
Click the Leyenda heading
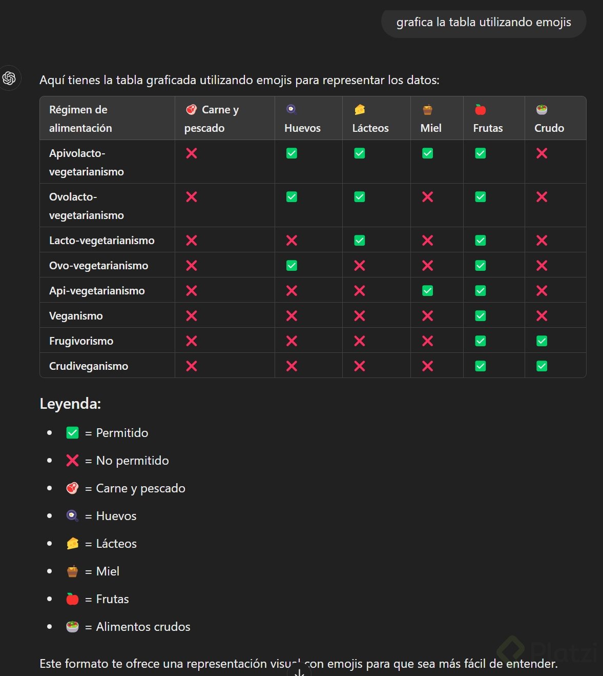point(70,404)
